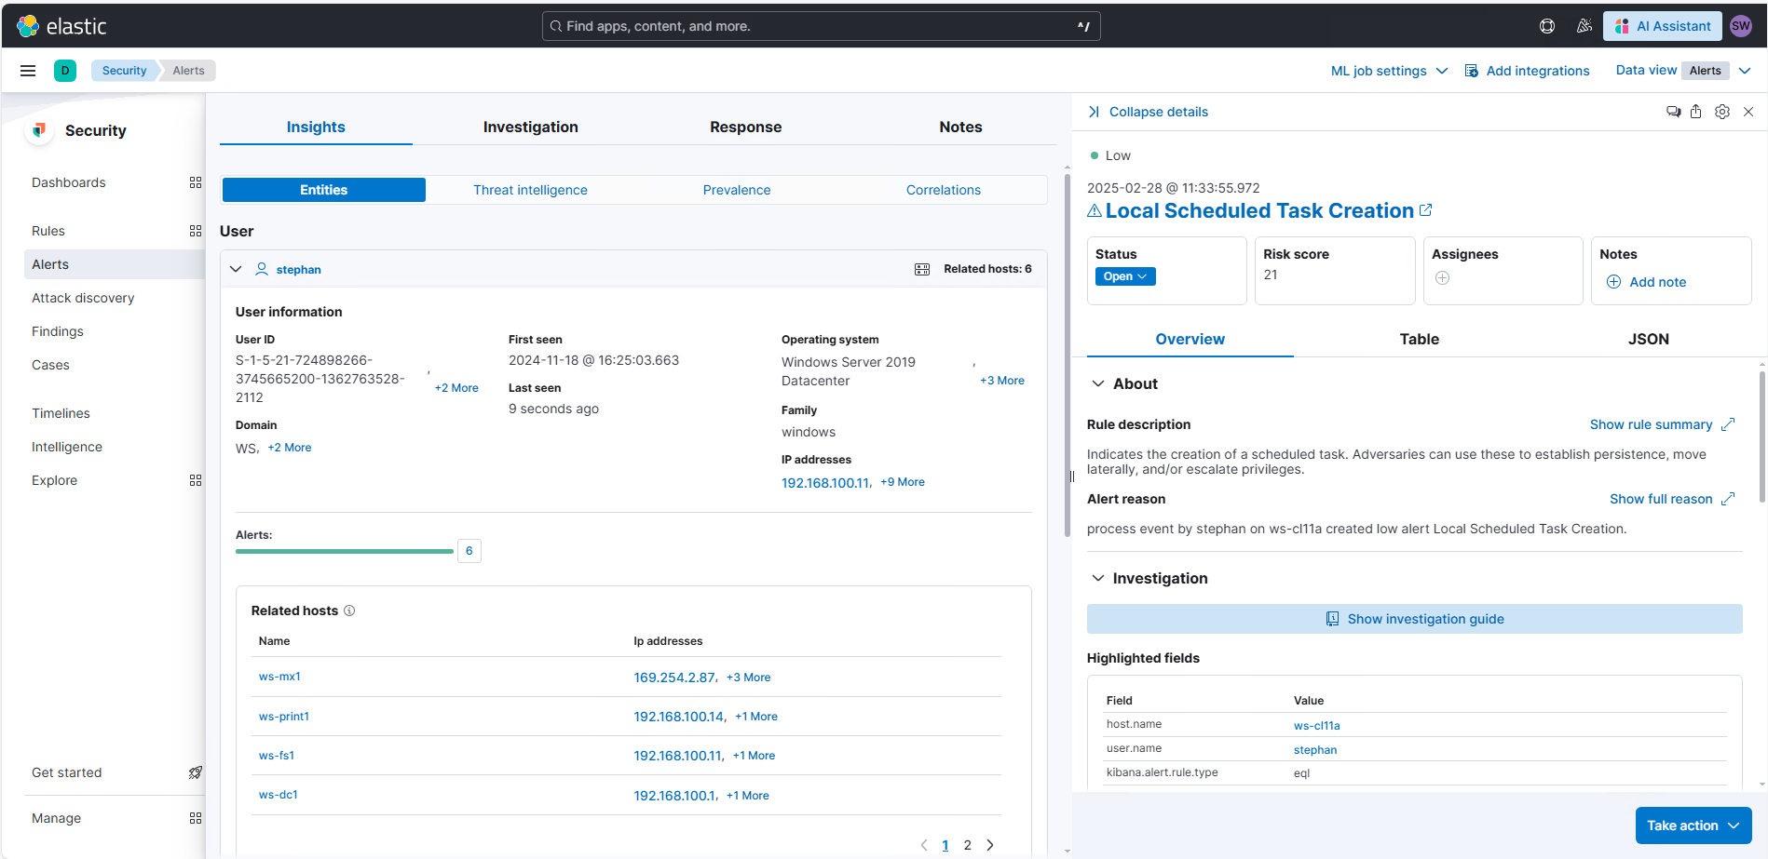Select the Entities view button
Screen dimensions: 1768x859
(x=324, y=190)
